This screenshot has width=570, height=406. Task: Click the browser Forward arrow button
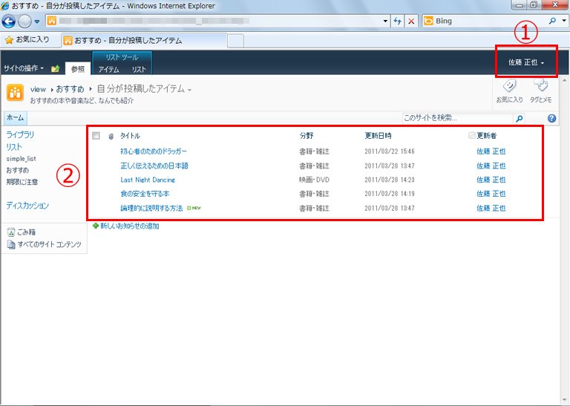tap(24, 22)
